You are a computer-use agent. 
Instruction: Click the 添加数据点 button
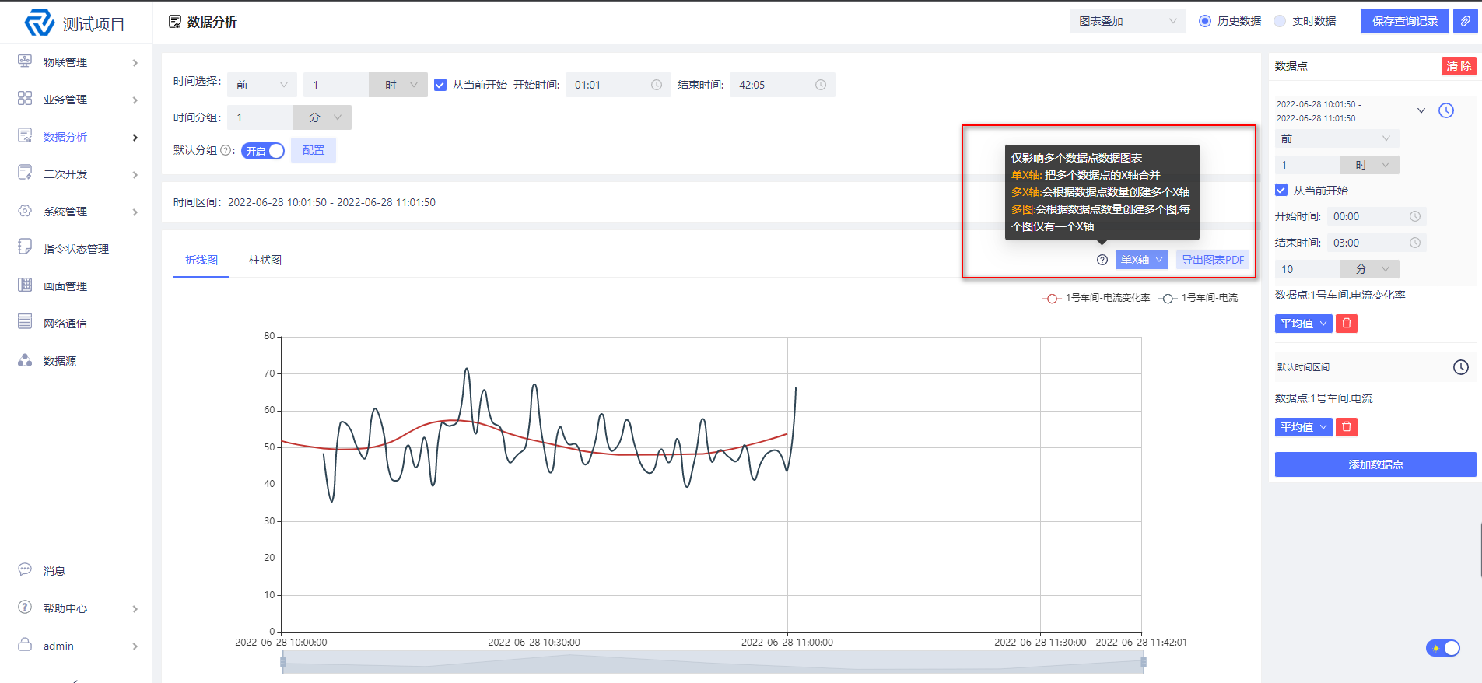click(1375, 464)
